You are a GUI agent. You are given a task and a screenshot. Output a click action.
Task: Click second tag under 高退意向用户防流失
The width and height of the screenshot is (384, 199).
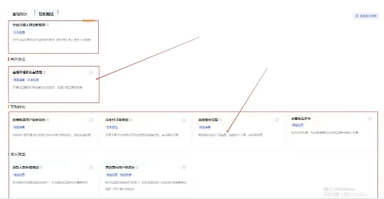pos(126,175)
